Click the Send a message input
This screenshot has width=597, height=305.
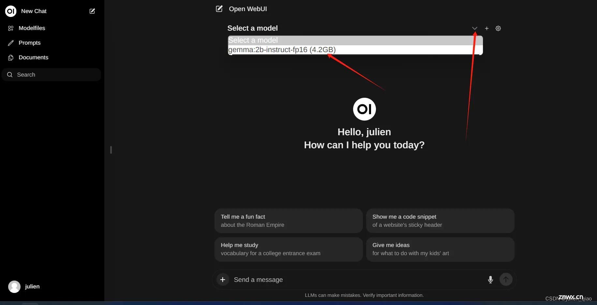click(x=357, y=280)
